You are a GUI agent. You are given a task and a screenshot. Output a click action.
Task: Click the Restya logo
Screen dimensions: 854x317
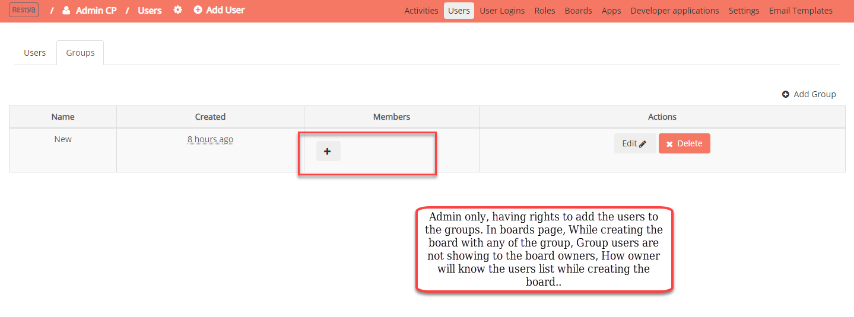click(24, 10)
